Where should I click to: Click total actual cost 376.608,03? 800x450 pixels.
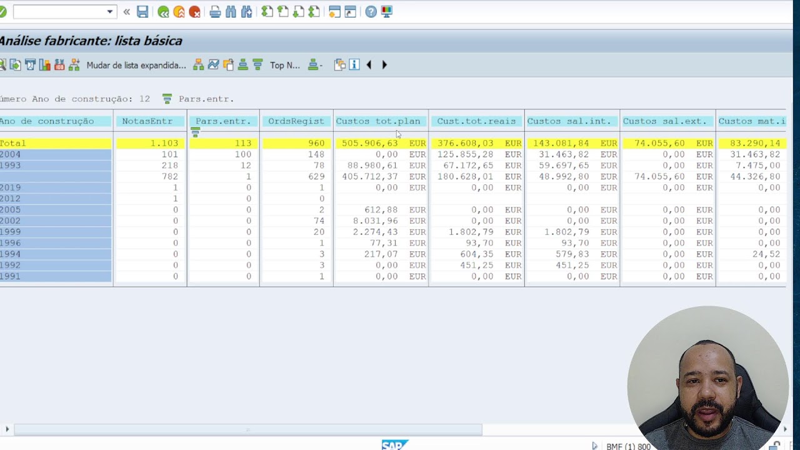click(465, 143)
